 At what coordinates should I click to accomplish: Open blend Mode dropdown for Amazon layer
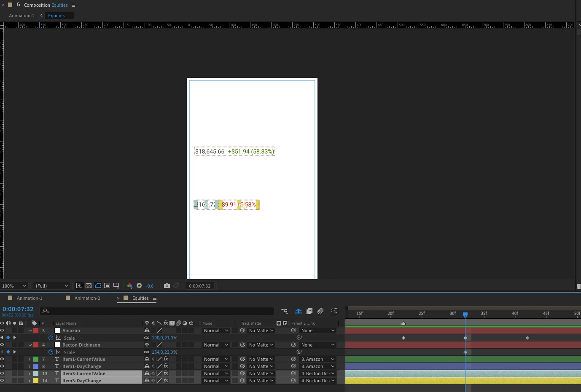point(216,331)
